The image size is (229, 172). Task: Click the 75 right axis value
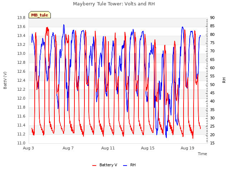(x=212, y=43)
